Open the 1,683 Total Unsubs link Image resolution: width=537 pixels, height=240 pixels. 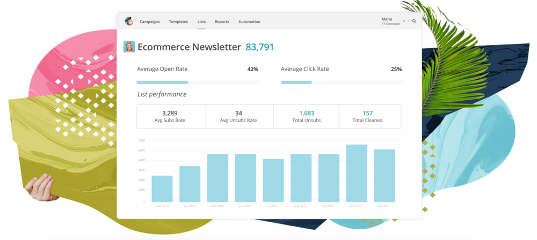(x=307, y=117)
